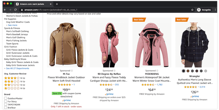219x110 pixels.
Task: Click the sponsored info icon under M-Tac jacket
Action: pyautogui.click(x=72, y=71)
